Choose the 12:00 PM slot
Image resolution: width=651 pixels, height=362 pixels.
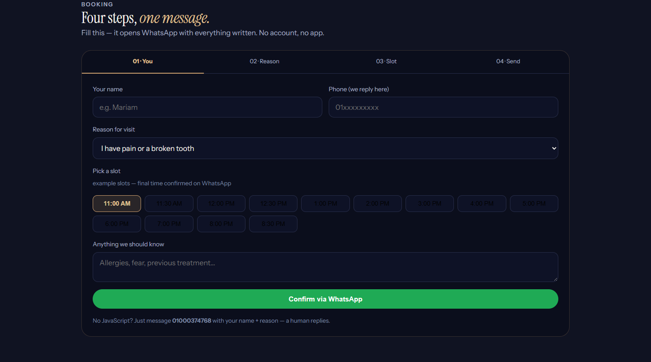pos(221,203)
